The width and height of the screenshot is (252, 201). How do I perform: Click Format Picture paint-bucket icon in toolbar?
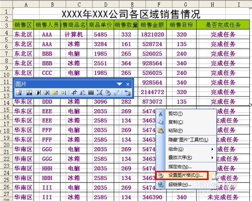pos(108,93)
